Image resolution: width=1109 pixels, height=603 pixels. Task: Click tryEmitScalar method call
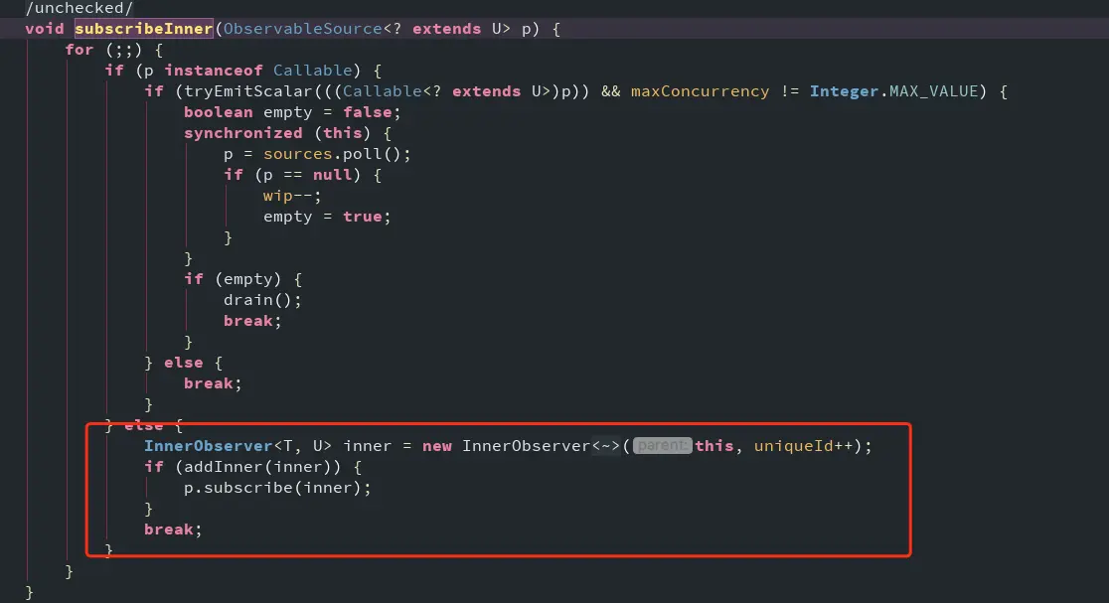coord(248,91)
